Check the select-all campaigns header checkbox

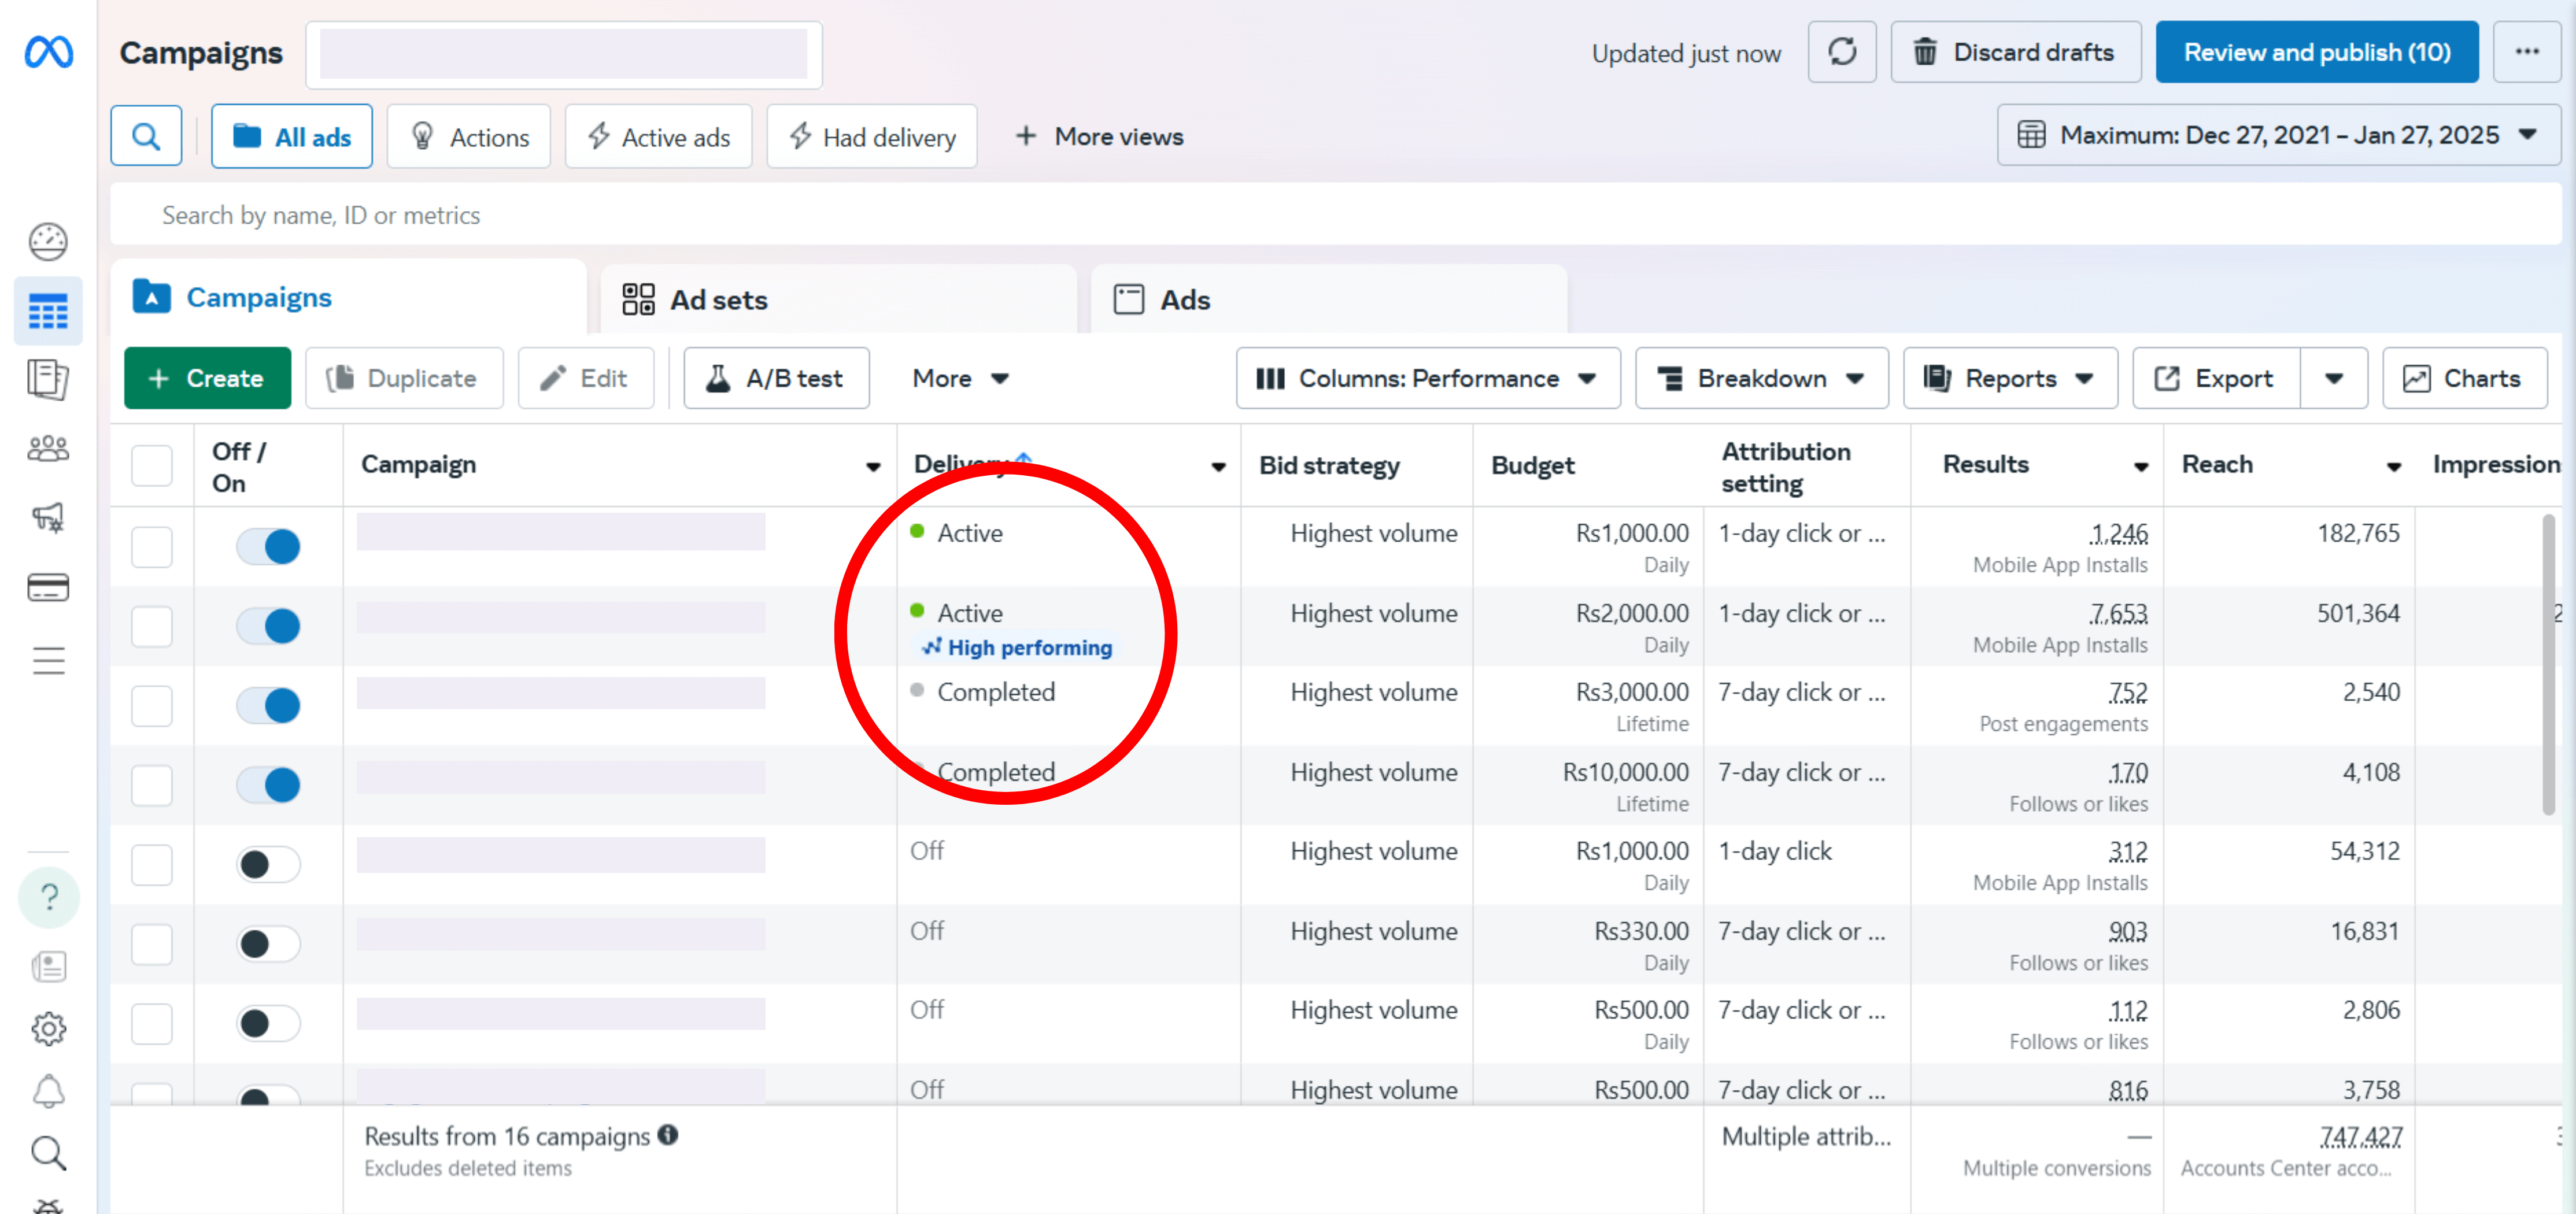click(152, 465)
